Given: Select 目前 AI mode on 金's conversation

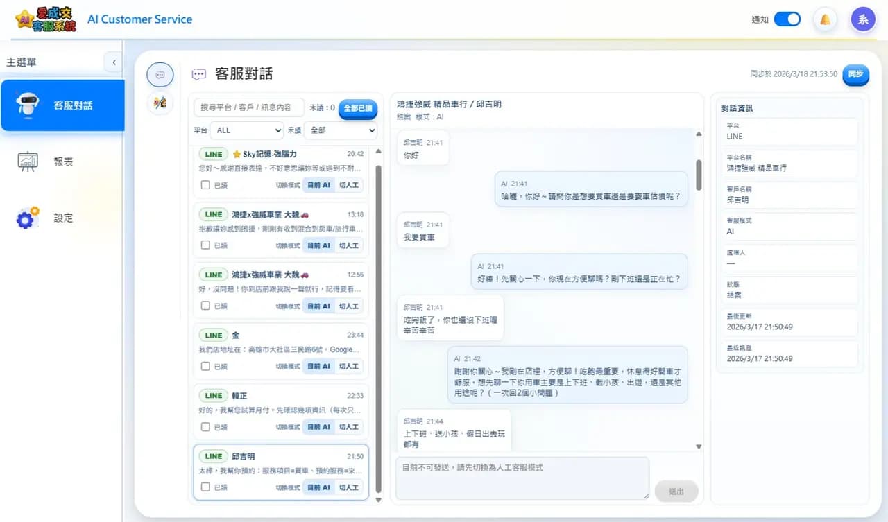Looking at the screenshot, I should (x=318, y=366).
